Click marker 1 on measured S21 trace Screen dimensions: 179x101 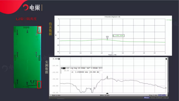point(107,77)
